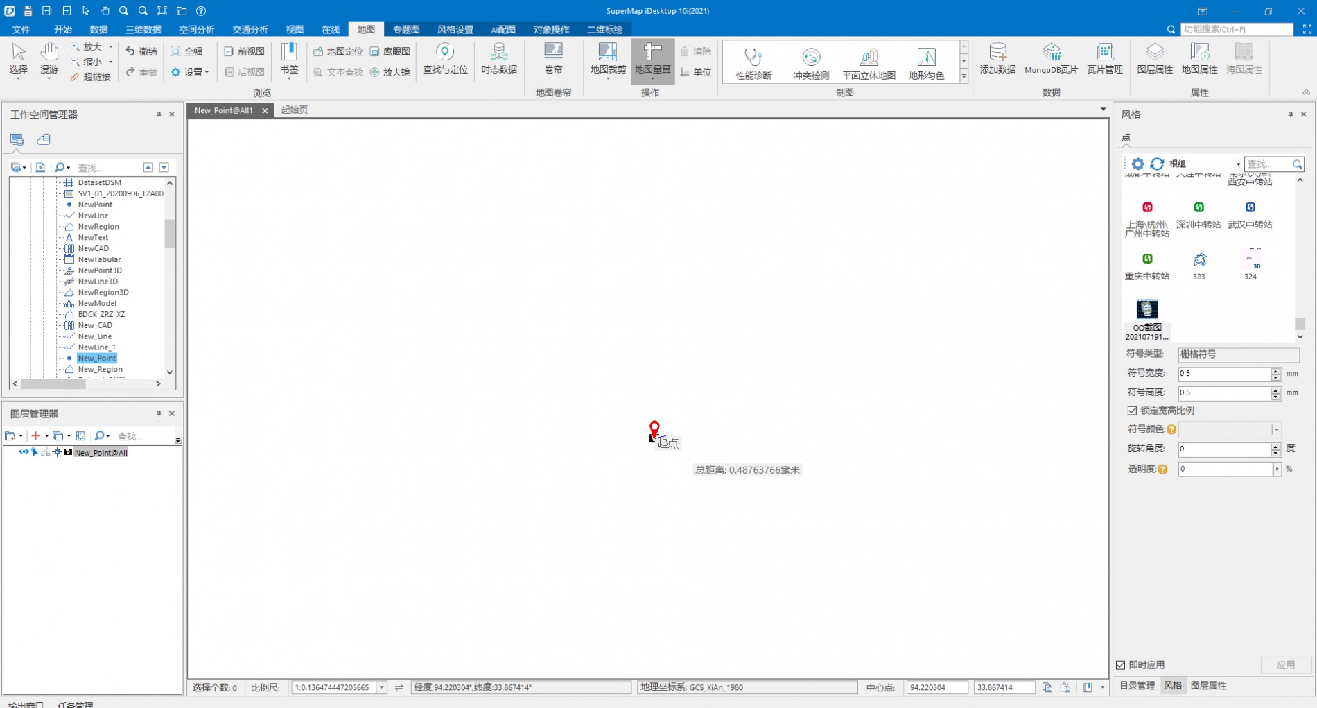
Task: Open the 符号颜色 symbol color dropdown
Action: pos(1276,430)
